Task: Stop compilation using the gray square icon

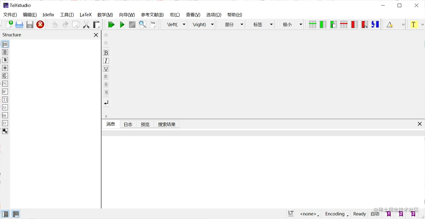Action: click(x=132, y=25)
